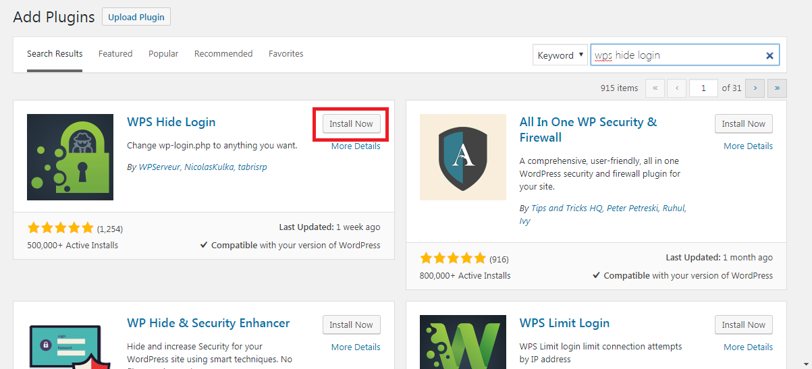Open the Popular plugins tab
The height and width of the screenshot is (369, 812).
pyautogui.click(x=163, y=54)
